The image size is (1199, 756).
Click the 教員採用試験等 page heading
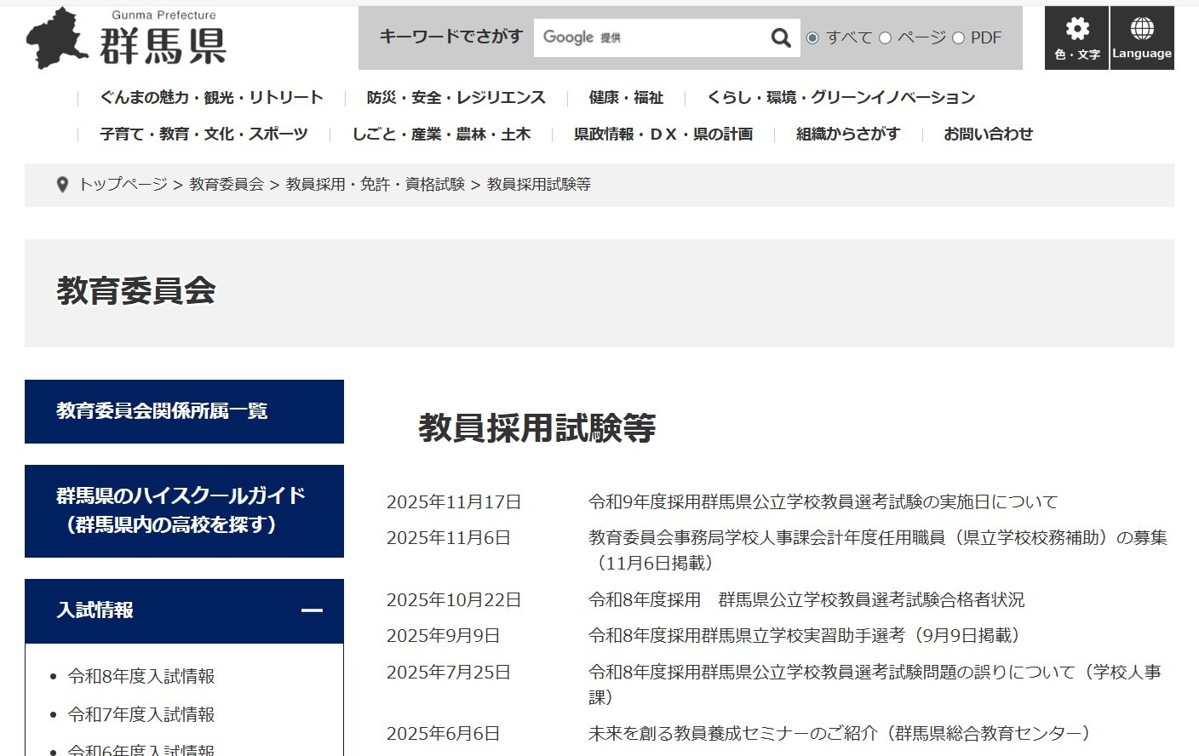537,428
